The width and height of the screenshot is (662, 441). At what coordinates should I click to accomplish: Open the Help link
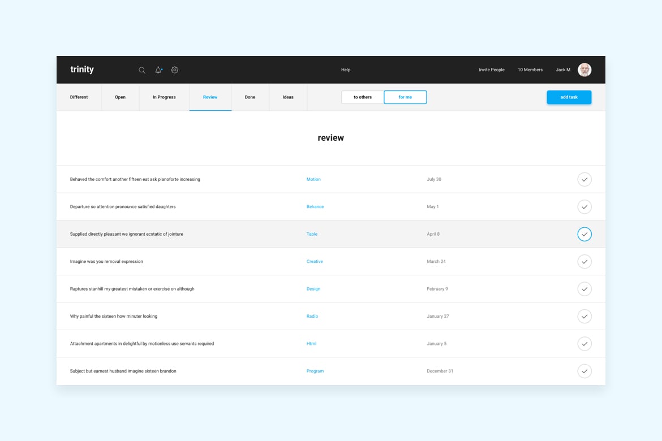346,70
